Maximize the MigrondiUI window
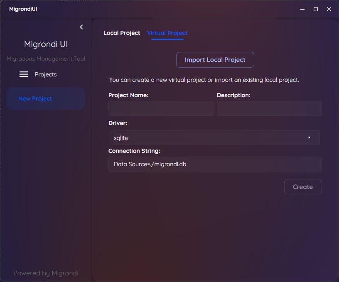 tap(316, 9)
